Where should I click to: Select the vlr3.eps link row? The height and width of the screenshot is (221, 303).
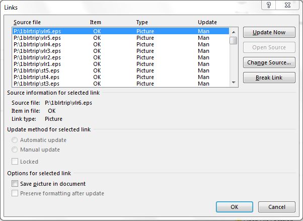tap(121, 51)
